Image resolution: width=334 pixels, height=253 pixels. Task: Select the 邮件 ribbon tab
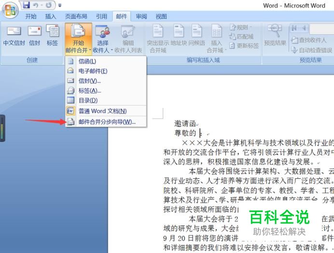[x=122, y=16]
